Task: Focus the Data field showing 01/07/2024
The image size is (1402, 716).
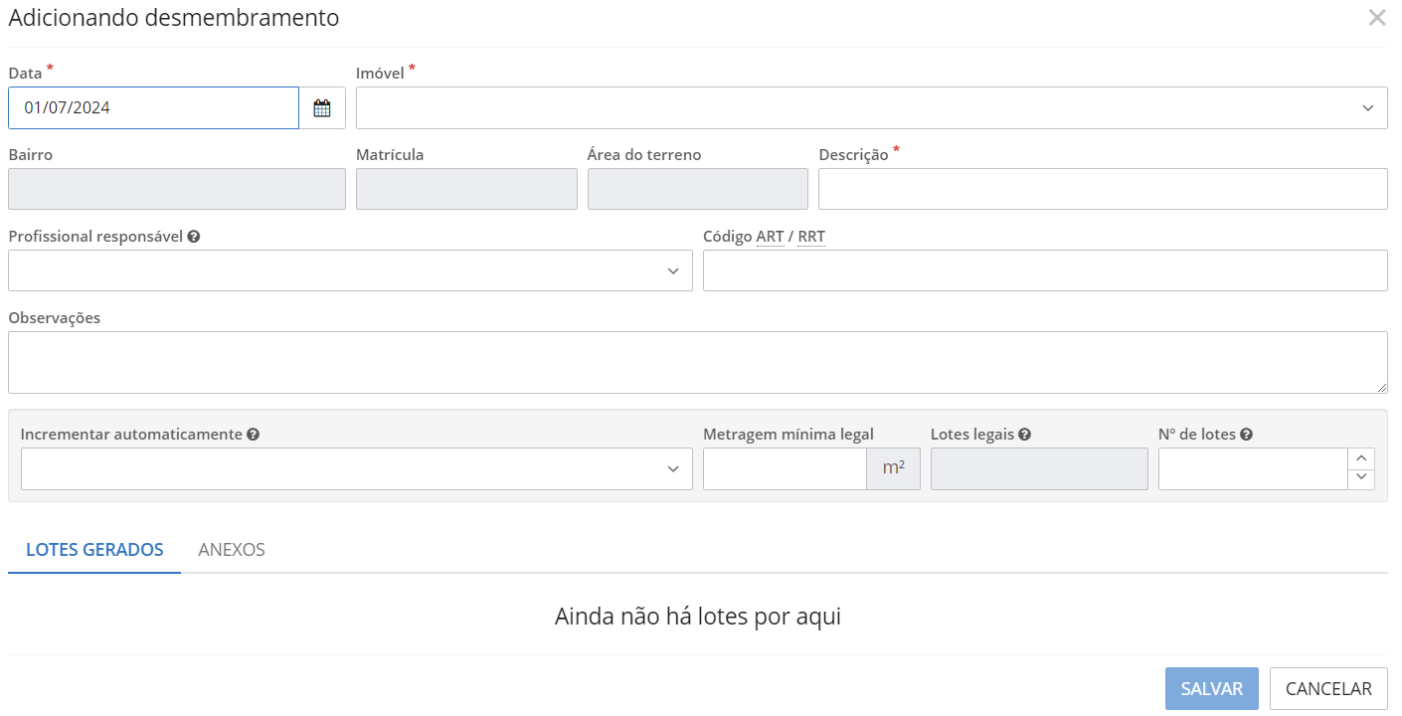Action: [x=153, y=108]
